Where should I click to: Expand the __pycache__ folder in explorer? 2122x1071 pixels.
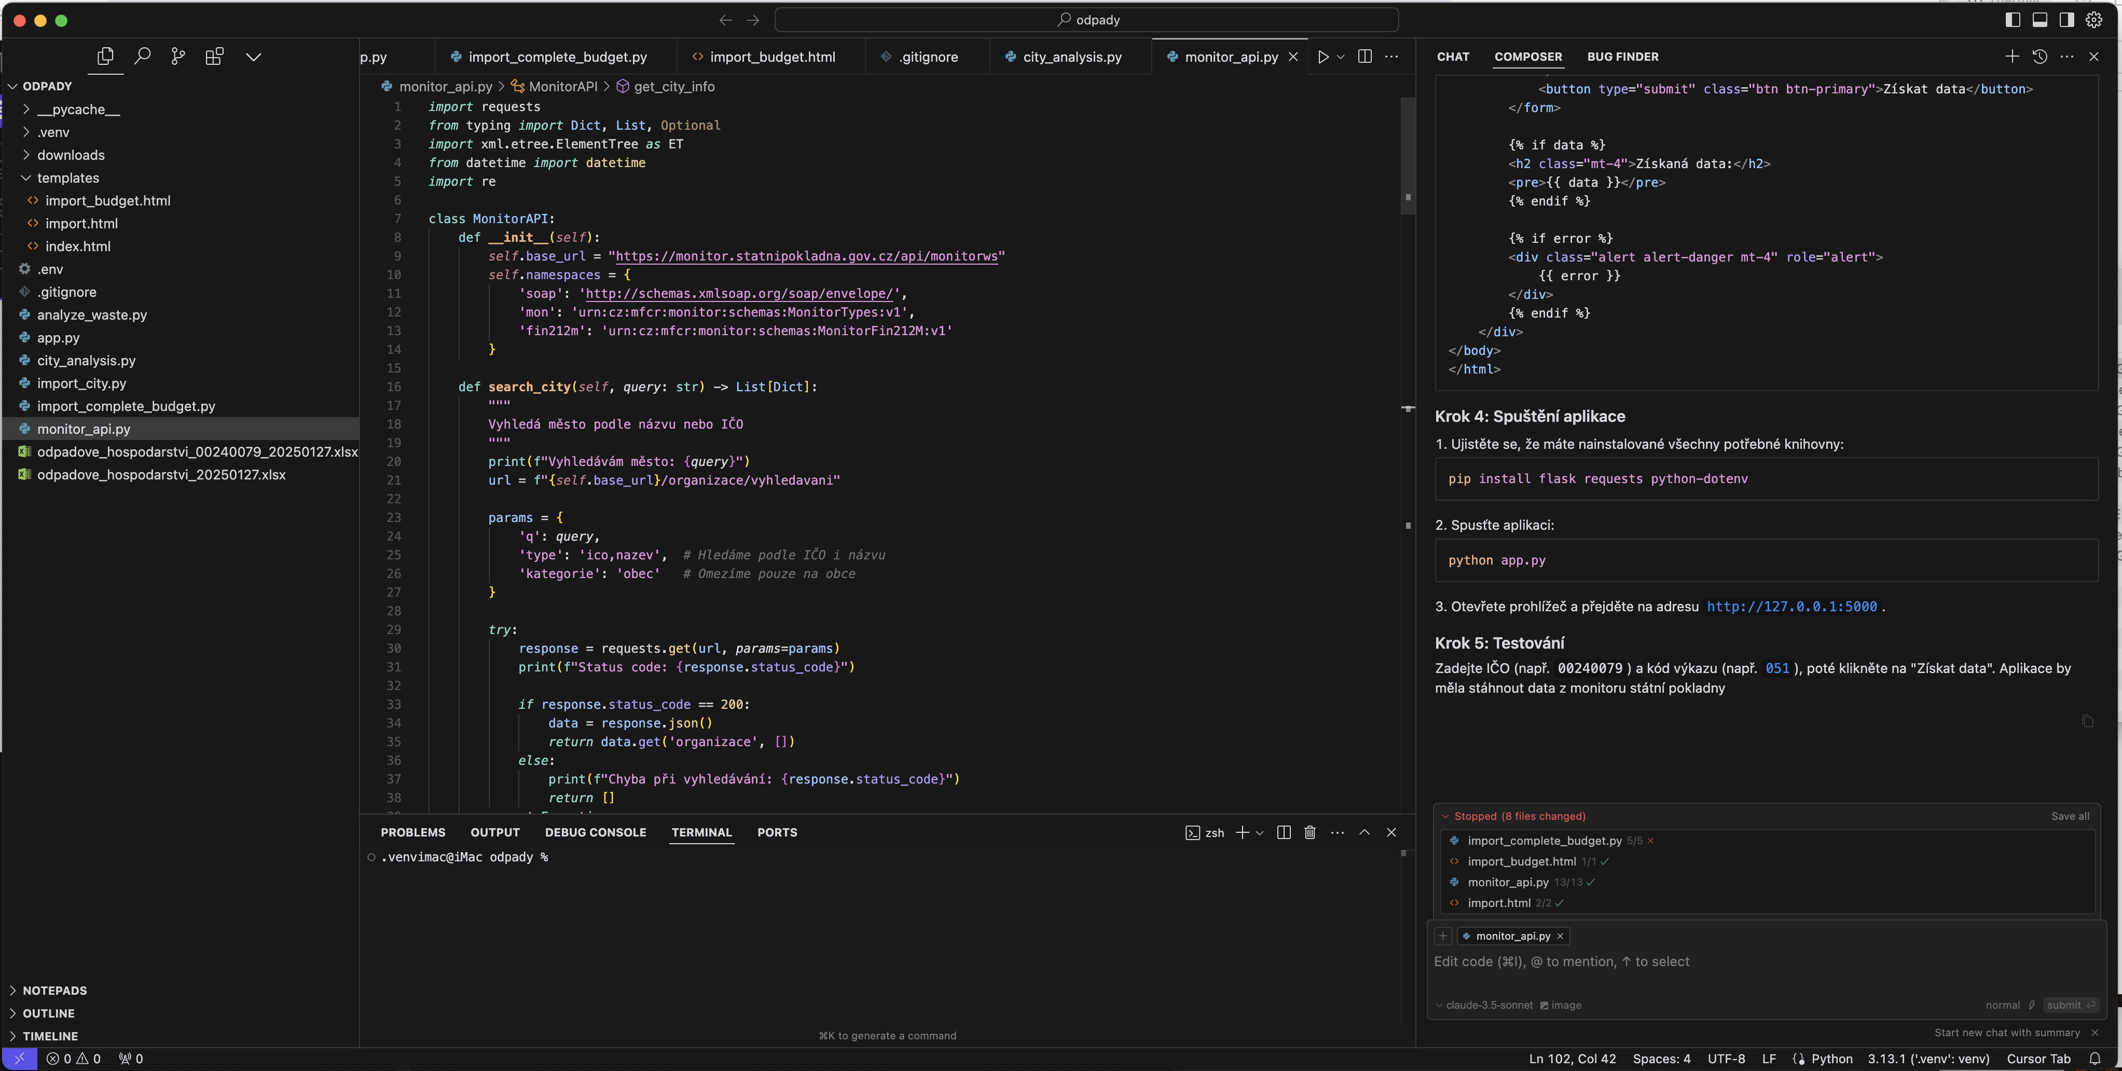coord(24,109)
